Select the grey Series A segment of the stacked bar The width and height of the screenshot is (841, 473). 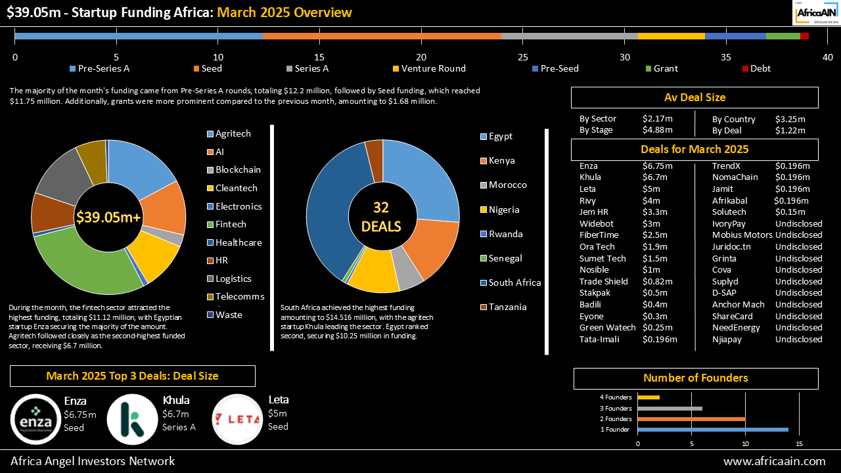570,36
